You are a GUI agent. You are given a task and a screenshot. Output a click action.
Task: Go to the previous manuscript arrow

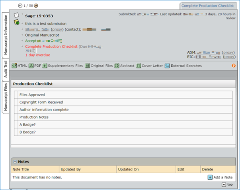[x=20, y=6]
